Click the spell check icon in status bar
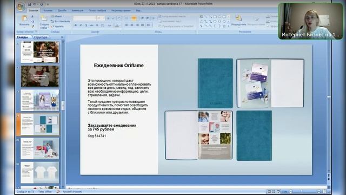346x195 pixels. (58, 191)
